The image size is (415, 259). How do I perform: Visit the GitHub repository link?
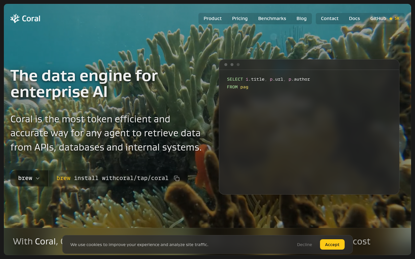click(x=385, y=18)
